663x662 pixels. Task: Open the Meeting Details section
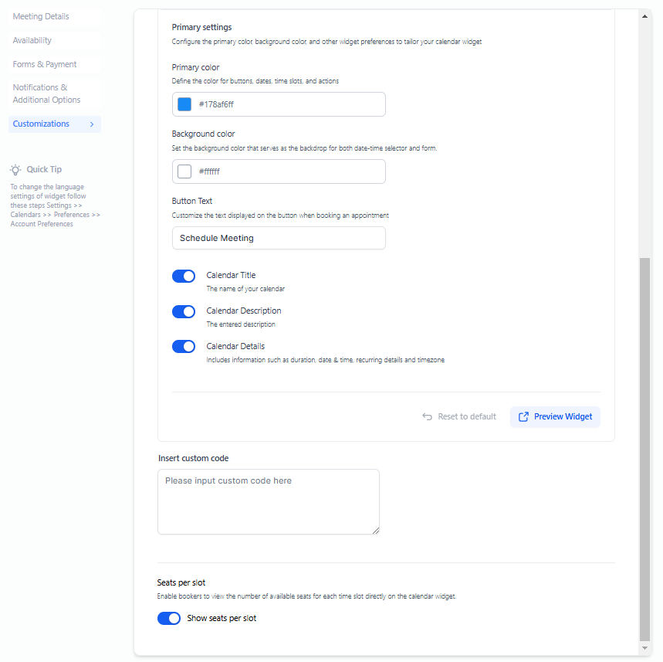(41, 16)
